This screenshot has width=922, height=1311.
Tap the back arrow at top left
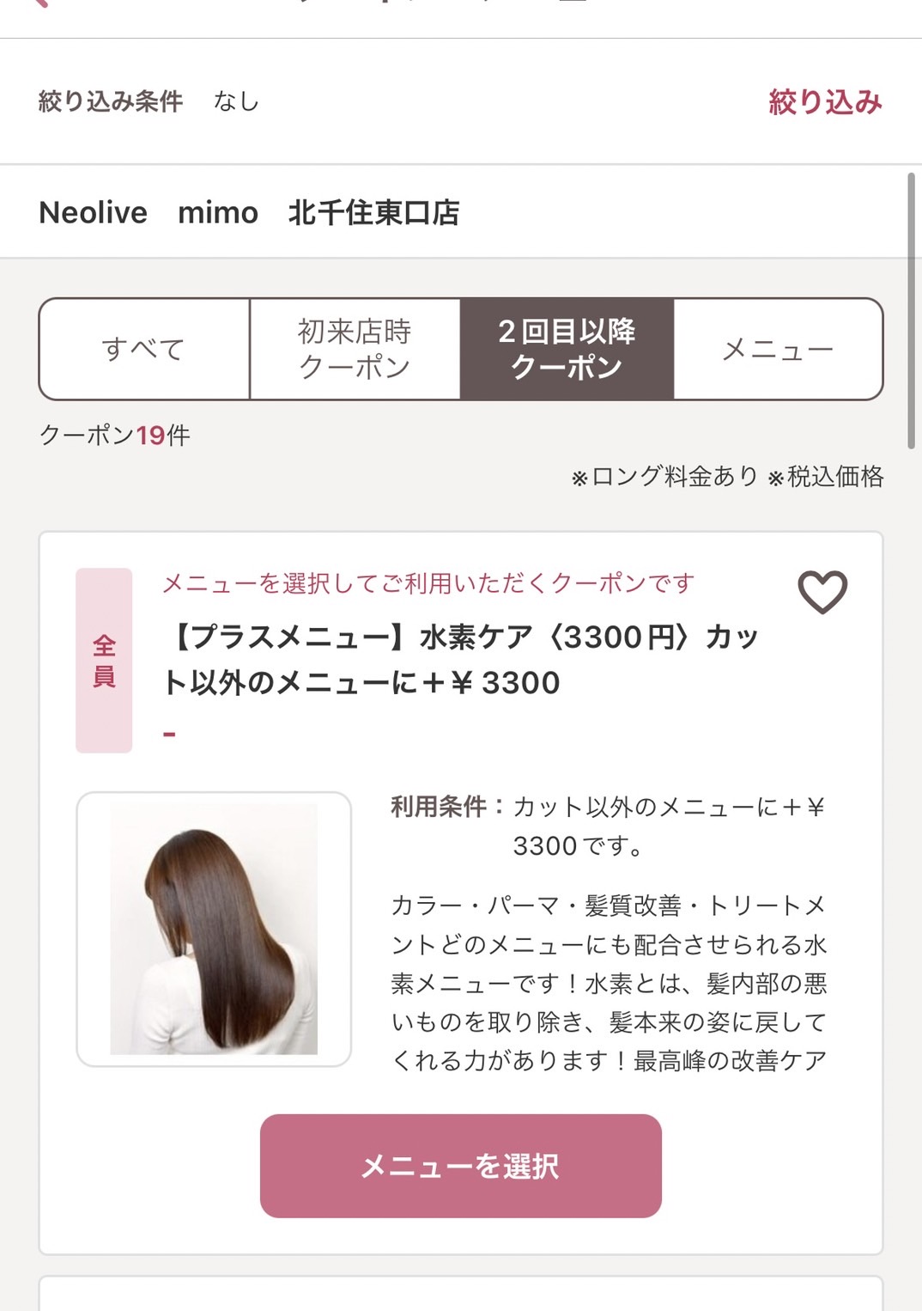(x=38, y=3)
